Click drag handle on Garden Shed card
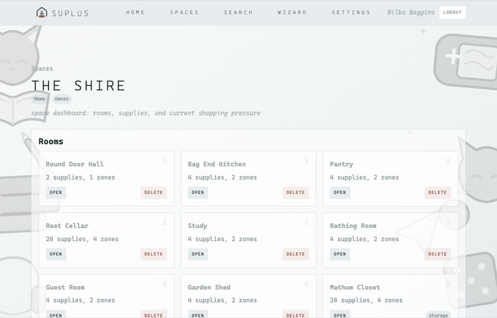Screen dimensions: 497x318 point(307,284)
